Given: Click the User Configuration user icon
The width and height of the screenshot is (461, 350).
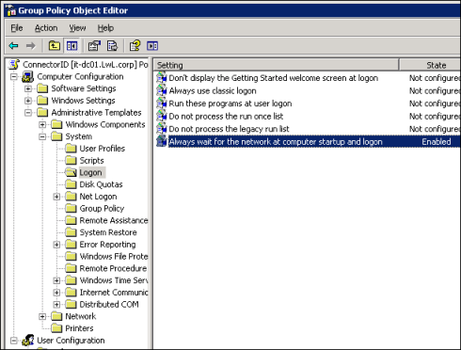Looking at the screenshot, I should (28, 341).
